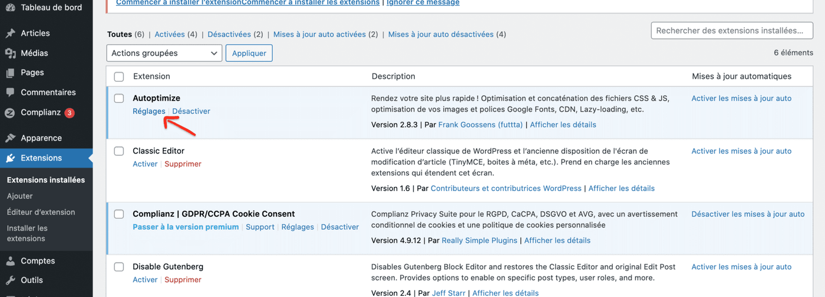Tick the Autoptimize extension checkbox
This screenshot has width=825, height=297.
pos(119,98)
